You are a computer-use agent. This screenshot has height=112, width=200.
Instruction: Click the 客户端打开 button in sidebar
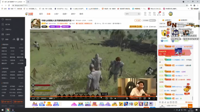tap(7, 102)
